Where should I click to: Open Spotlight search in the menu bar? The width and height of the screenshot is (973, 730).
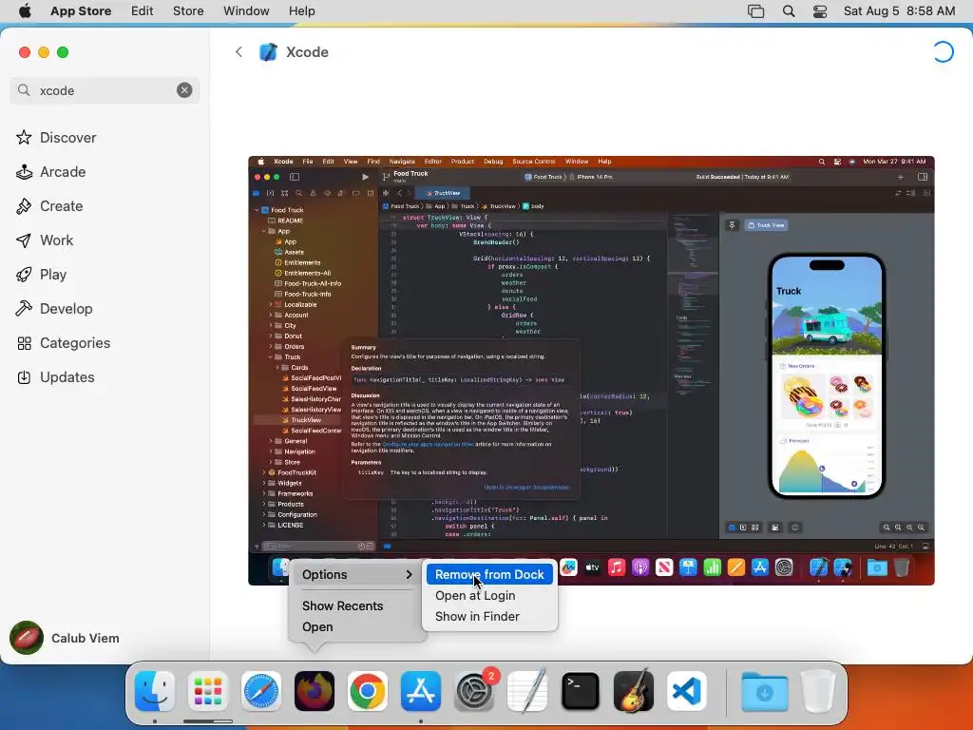789,11
